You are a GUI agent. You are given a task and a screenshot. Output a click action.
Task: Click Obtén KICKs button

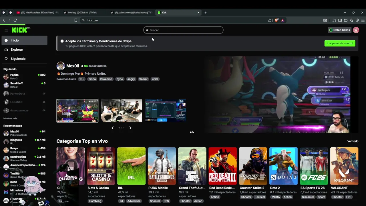coord(339,30)
